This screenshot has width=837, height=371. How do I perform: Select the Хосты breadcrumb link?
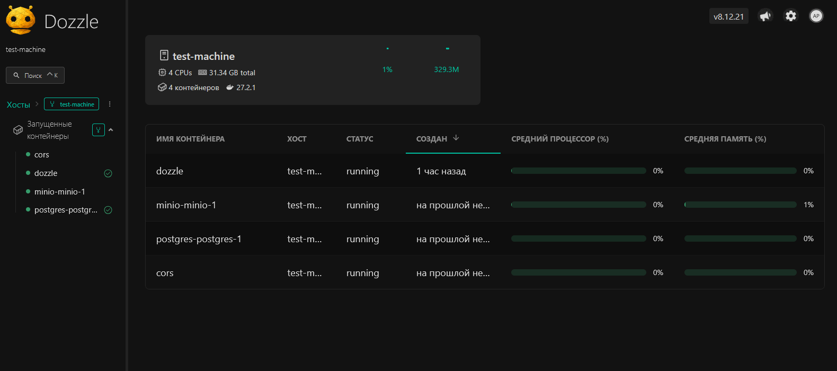tap(19, 104)
